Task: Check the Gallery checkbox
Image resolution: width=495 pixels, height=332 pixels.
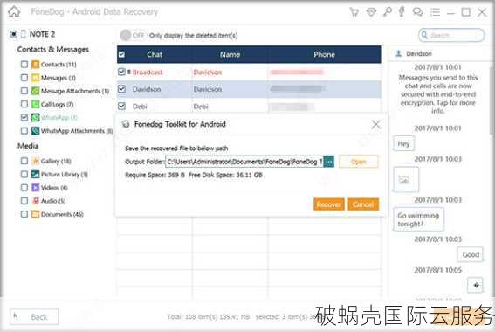Action: pyautogui.click(x=24, y=161)
